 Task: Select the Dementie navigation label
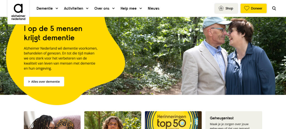pos(45,8)
